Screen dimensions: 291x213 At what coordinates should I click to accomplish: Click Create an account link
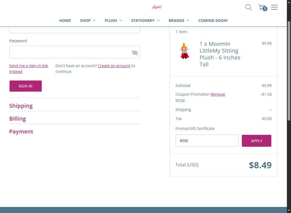[114, 66]
